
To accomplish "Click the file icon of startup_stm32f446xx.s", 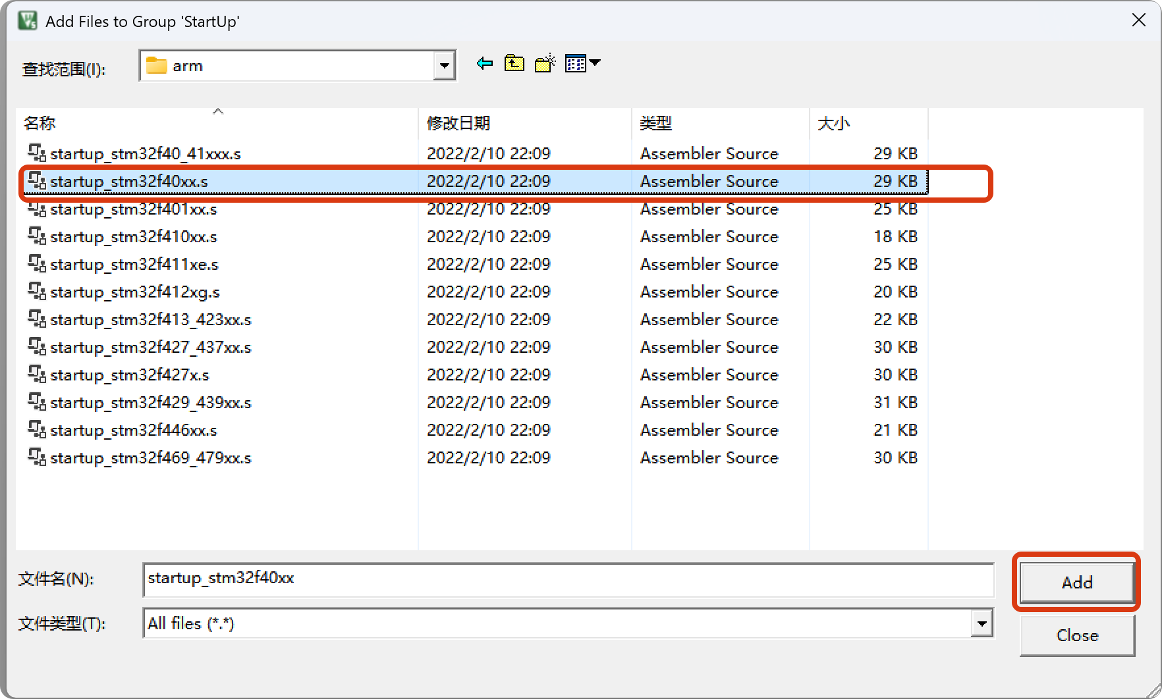I will tap(37, 430).
